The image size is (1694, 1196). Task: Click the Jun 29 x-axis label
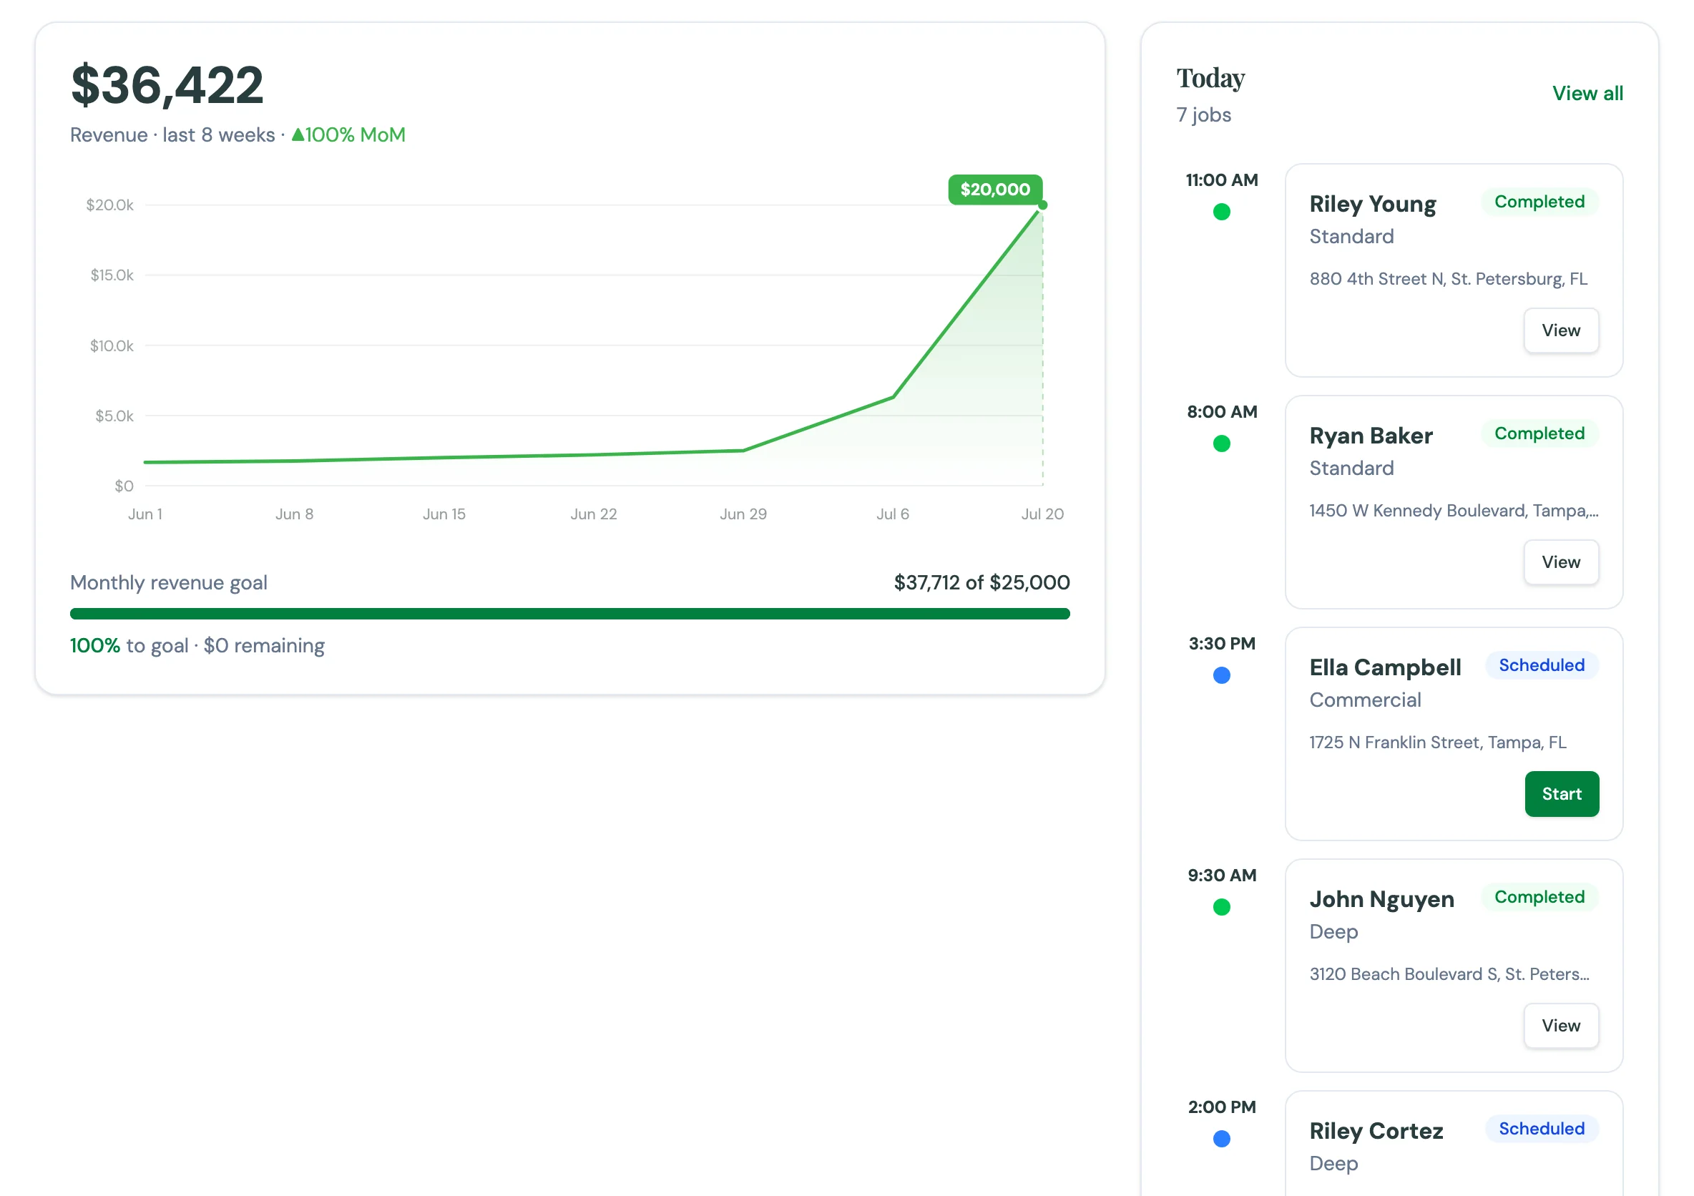point(743,514)
